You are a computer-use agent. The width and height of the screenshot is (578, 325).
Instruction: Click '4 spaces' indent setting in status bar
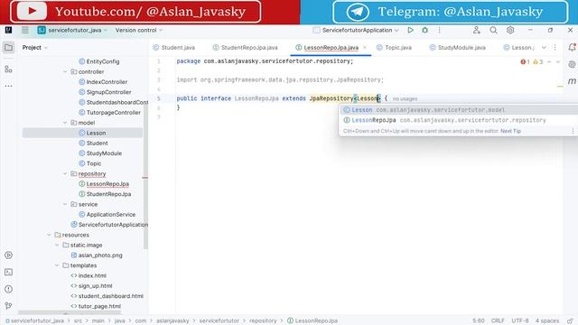547,321
